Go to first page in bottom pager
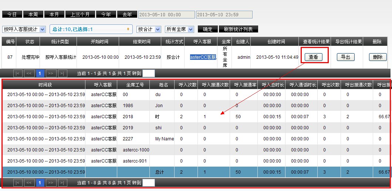 (x=18, y=183)
